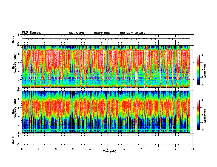The width and height of the screenshot is (217, 167).
Task: Select the "start UT = 20:20:1" text
Action: click(132, 33)
